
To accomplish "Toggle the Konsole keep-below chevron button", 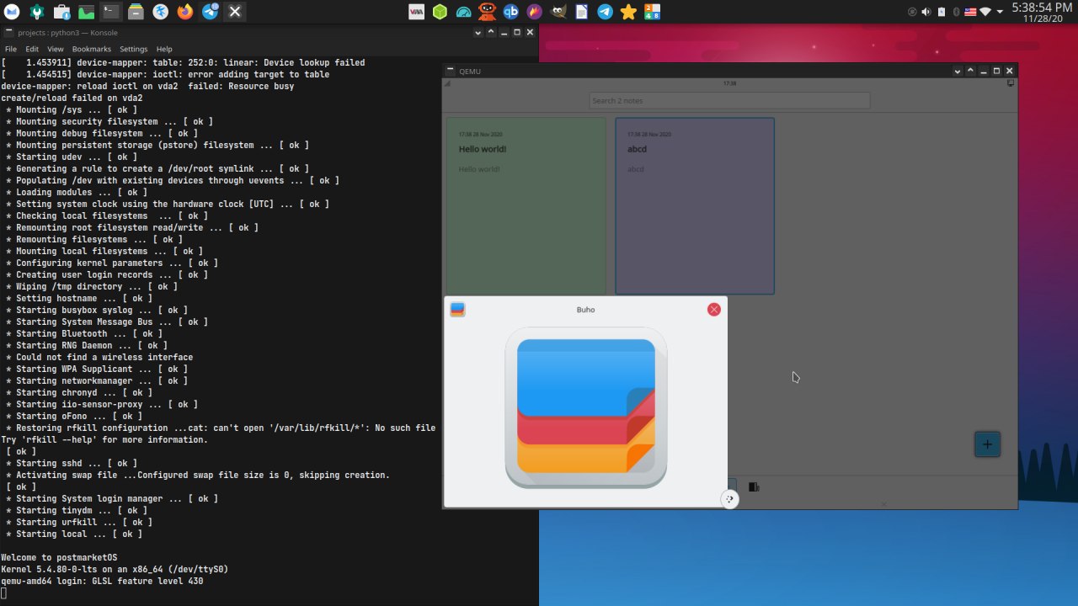I will click(478, 32).
